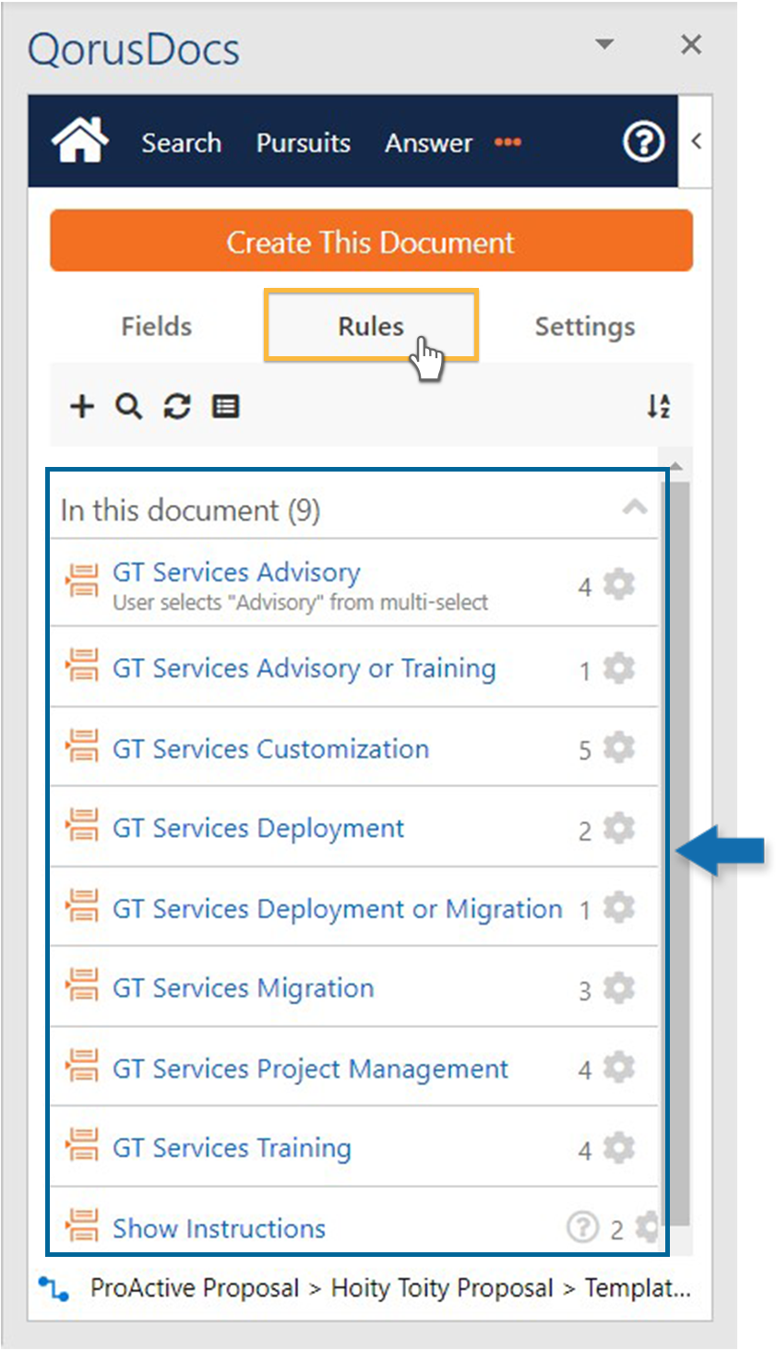Click the rule icon beside GT Services Advisory
Viewport: 776px width, 1351px height.
pyautogui.click(x=82, y=582)
